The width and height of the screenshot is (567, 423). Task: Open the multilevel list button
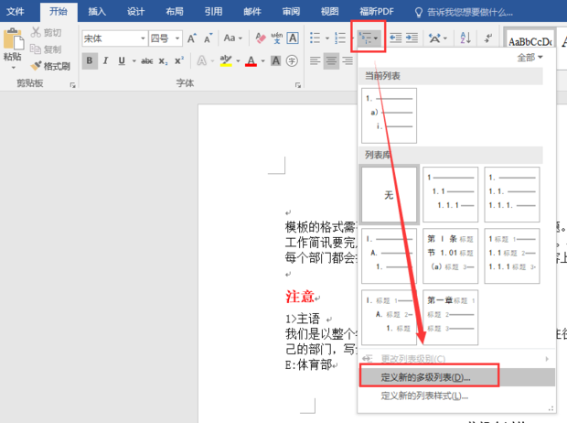pos(368,38)
